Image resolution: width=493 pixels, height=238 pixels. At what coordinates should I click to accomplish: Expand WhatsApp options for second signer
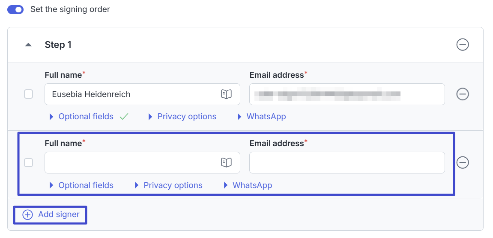252,185
